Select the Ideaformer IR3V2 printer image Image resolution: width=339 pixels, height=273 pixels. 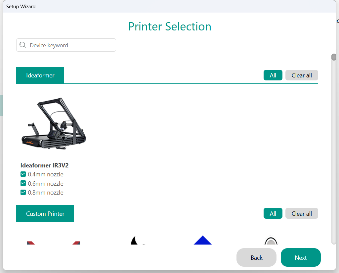click(x=54, y=123)
